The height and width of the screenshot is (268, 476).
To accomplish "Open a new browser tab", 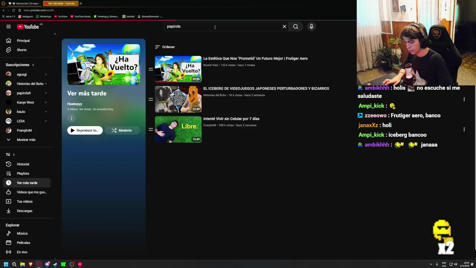I will [81, 3].
